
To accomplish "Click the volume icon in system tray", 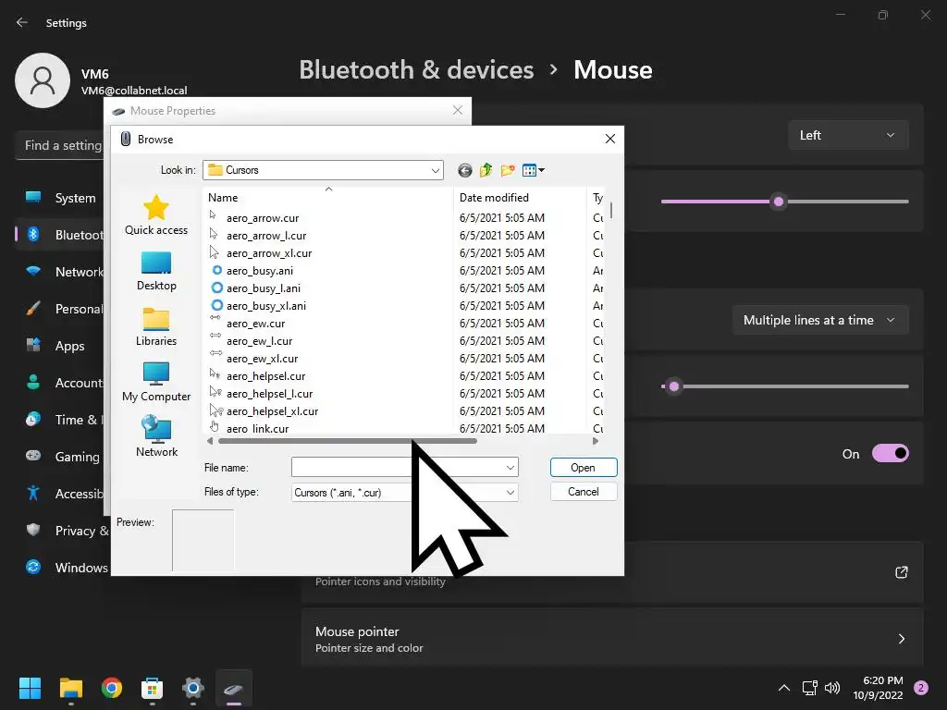I will [x=832, y=688].
